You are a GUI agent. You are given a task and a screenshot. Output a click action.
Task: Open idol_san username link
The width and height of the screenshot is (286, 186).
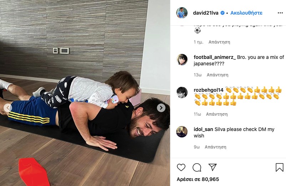click(203, 129)
